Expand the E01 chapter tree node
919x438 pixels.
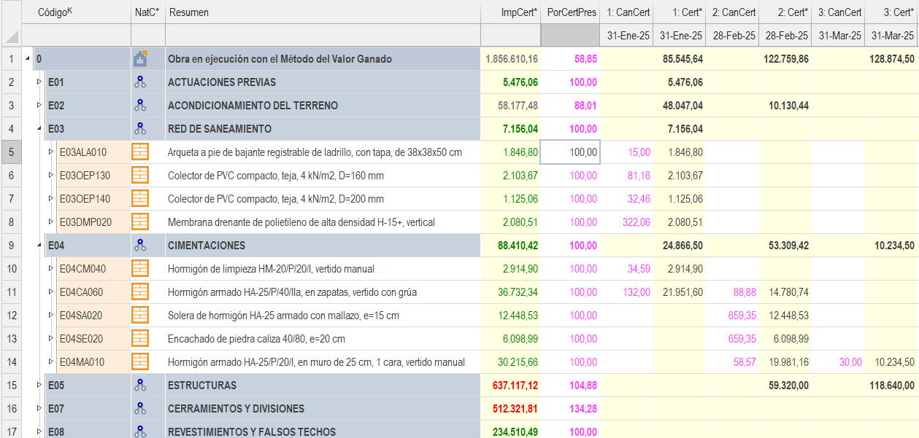point(40,82)
